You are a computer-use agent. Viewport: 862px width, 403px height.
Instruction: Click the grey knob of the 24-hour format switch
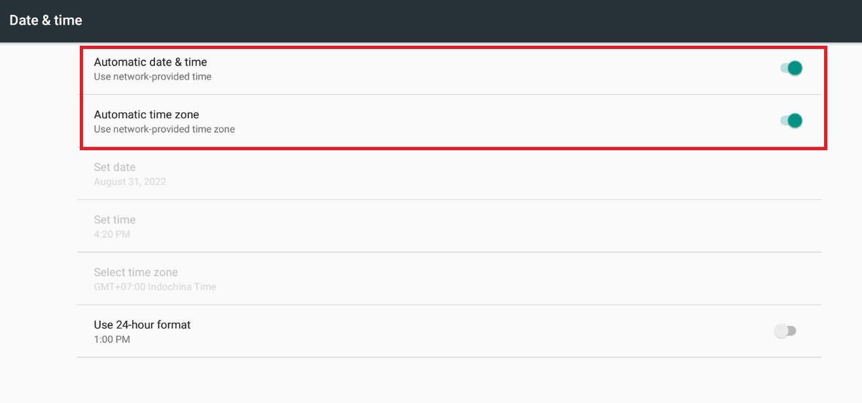pos(781,331)
